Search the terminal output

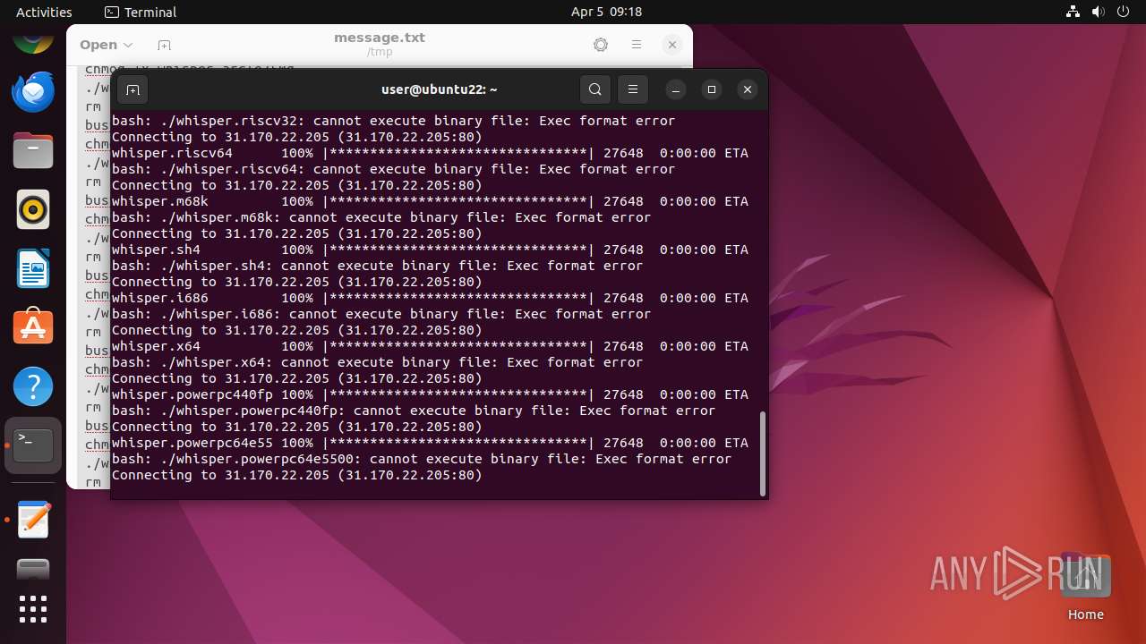pyautogui.click(x=595, y=89)
